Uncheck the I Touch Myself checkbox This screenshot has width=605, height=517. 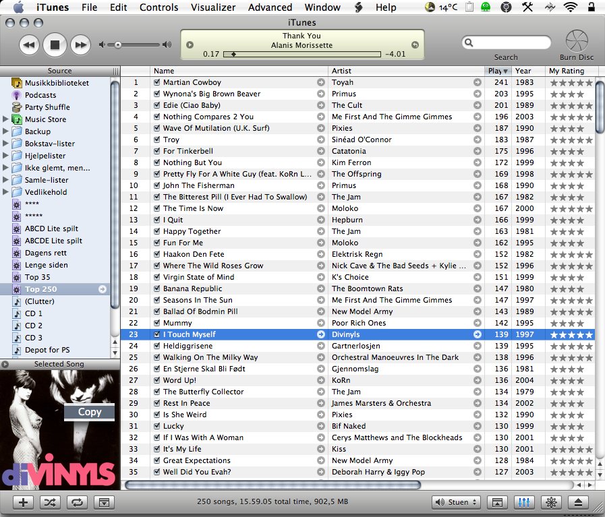pos(156,334)
